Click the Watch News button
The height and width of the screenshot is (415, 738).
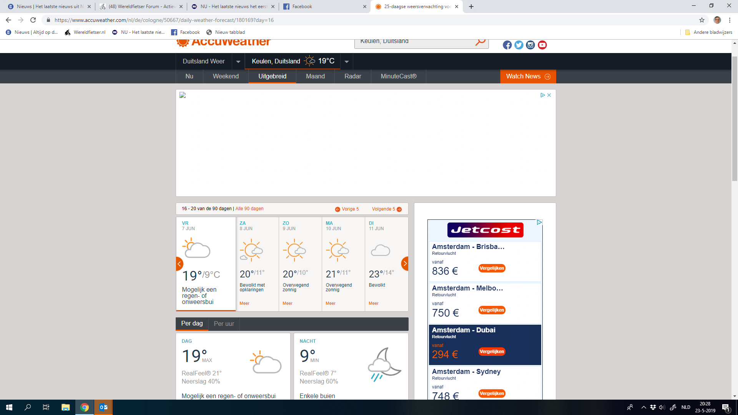pyautogui.click(x=528, y=76)
